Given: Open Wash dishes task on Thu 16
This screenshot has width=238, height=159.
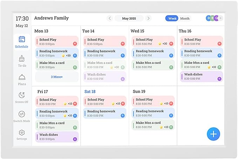Looking at the screenshot, I should coord(202,77).
